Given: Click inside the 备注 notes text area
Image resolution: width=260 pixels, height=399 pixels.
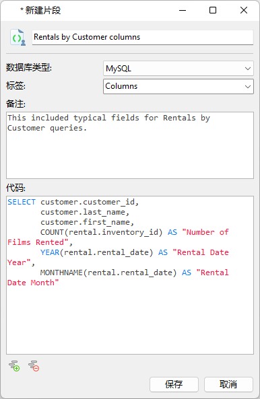Looking at the screenshot, I should pos(130,145).
